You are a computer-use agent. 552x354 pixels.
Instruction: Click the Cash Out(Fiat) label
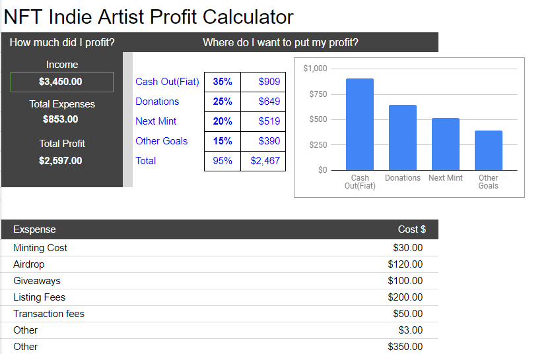click(x=167, y=82)
